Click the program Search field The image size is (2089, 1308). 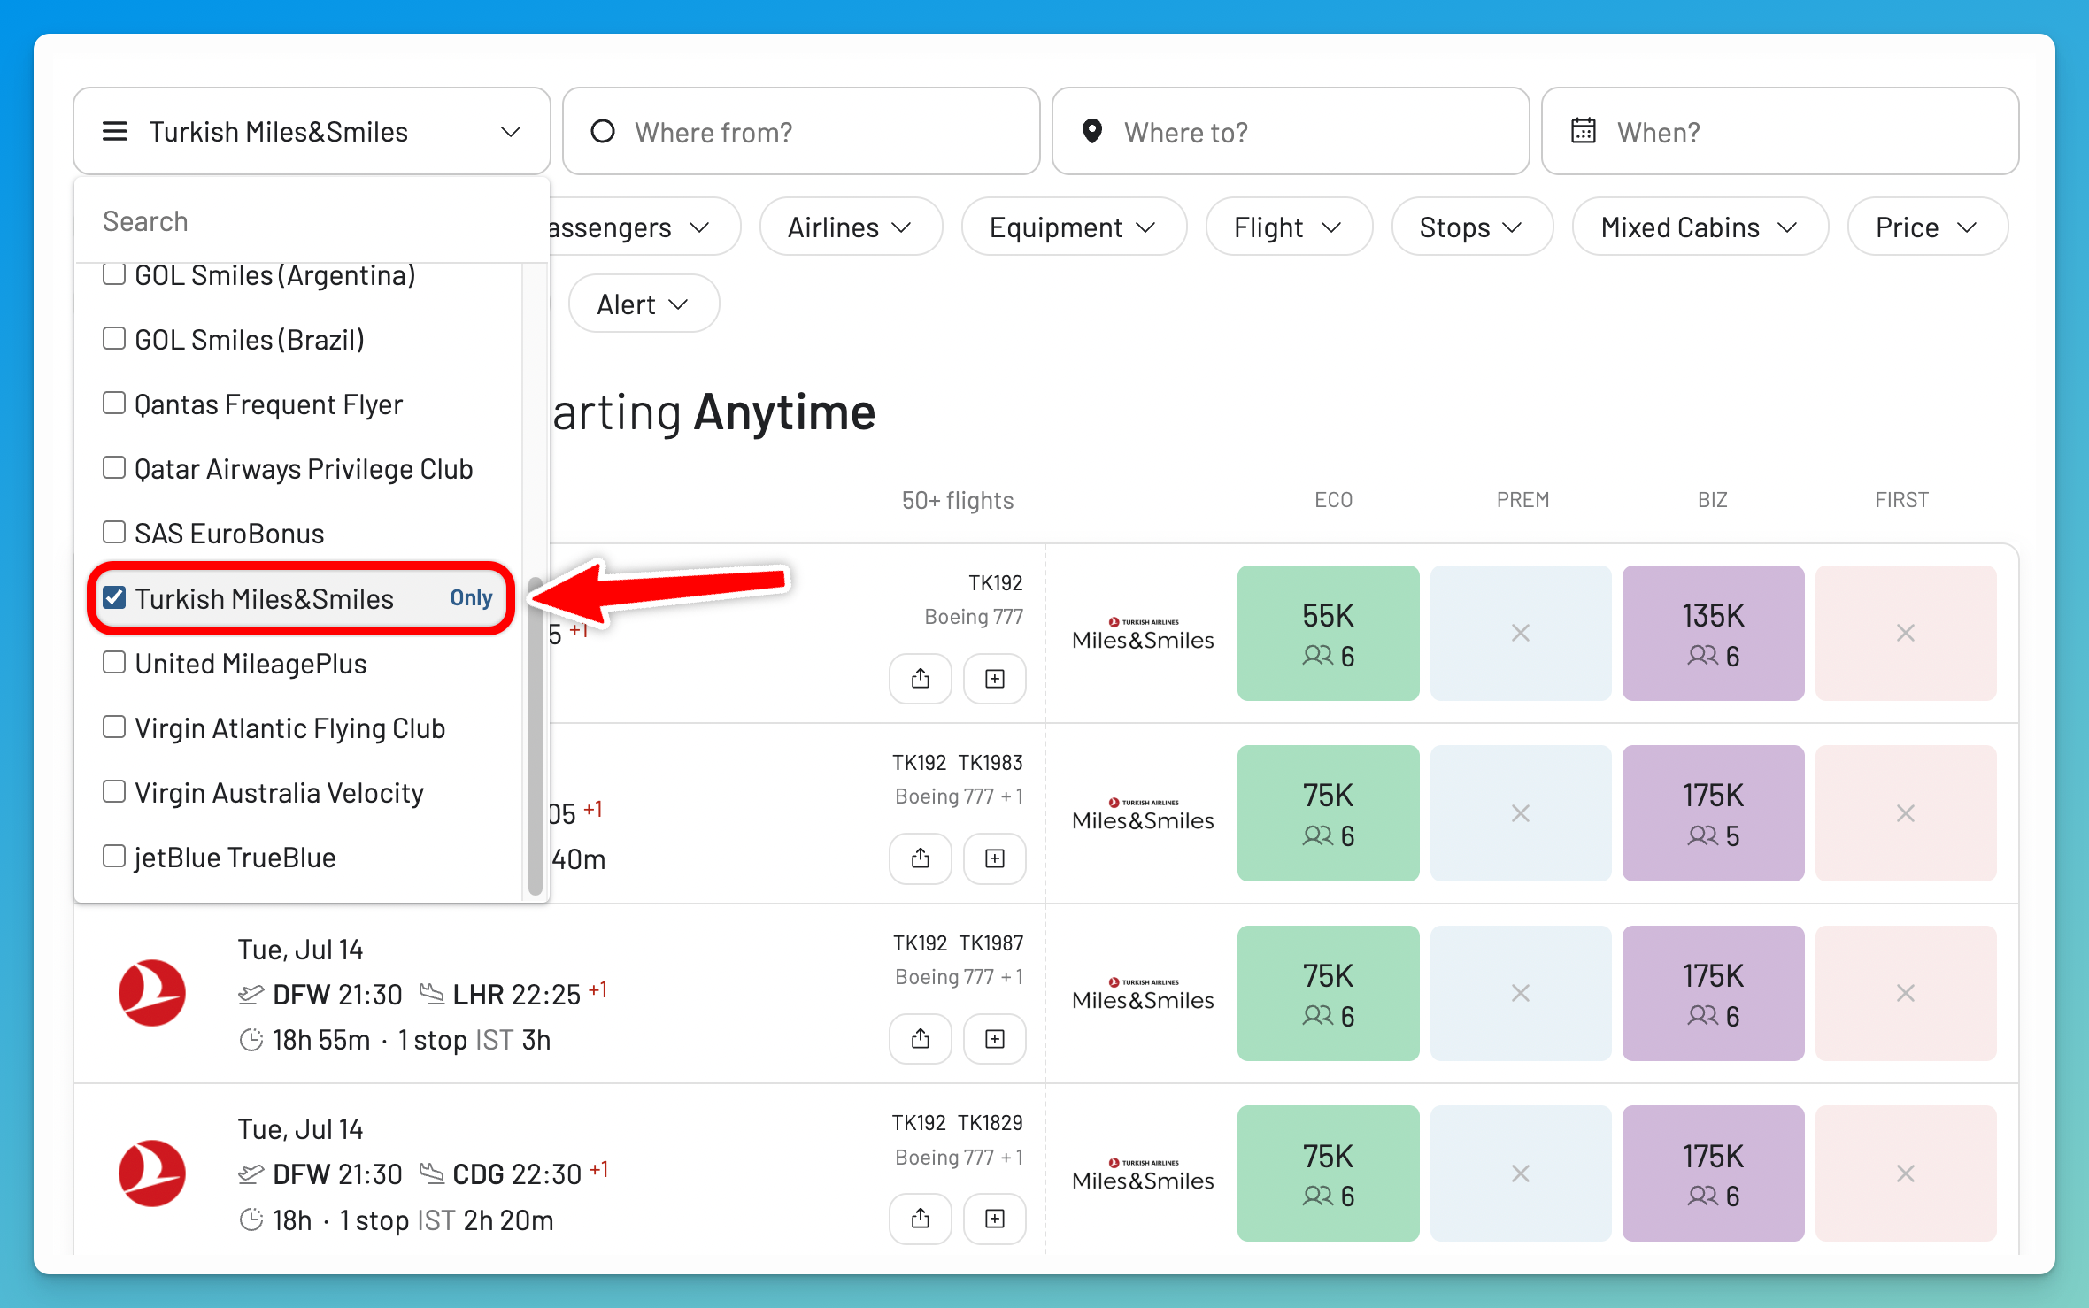click(x=312, y=221)
